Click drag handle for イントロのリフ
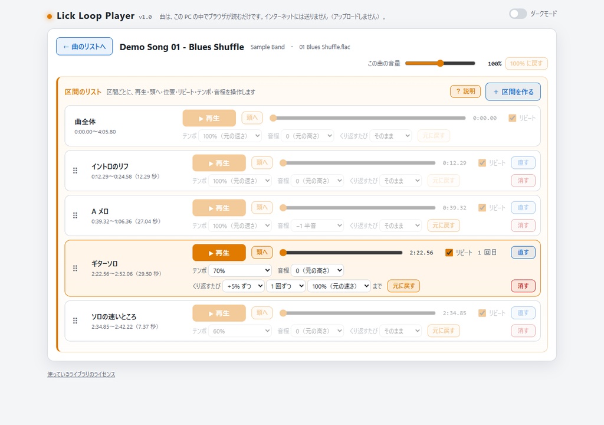The image size is (604, 425). (75, 171)
